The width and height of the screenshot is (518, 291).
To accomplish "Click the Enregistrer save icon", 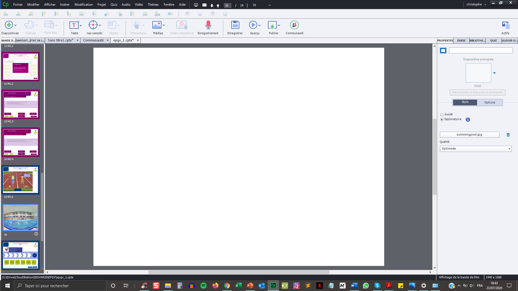I will pos(235,25).
